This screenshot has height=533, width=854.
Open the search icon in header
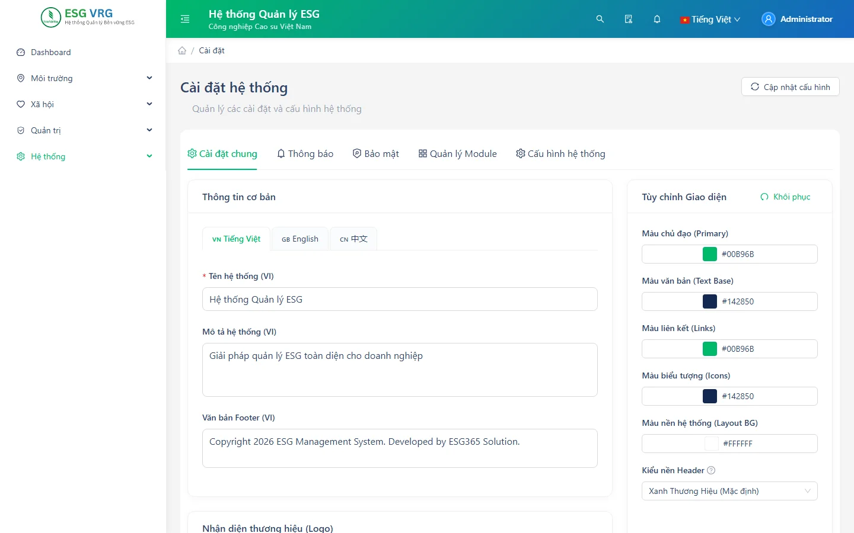[x=600, y=19]
